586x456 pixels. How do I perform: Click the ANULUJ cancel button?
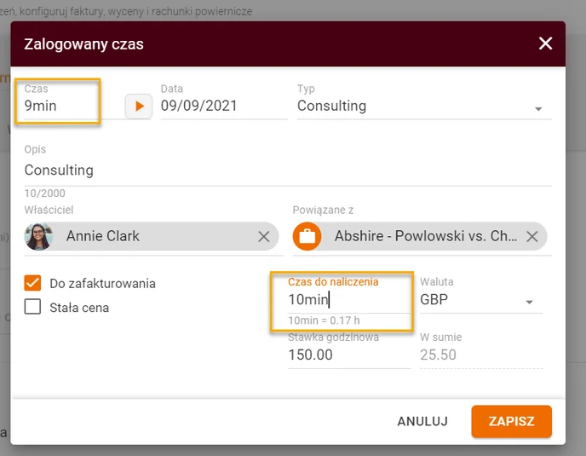click(x=422, y=421)
